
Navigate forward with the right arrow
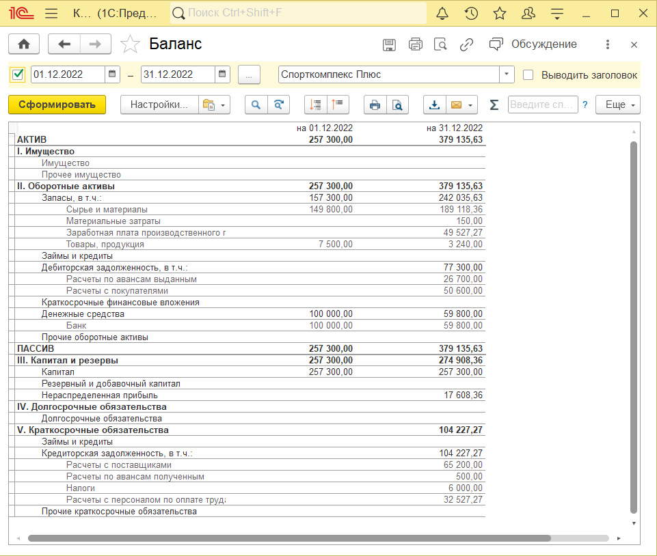click(96, 44)
